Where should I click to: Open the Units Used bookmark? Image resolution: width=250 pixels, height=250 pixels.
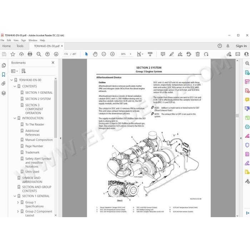(32, 172)
